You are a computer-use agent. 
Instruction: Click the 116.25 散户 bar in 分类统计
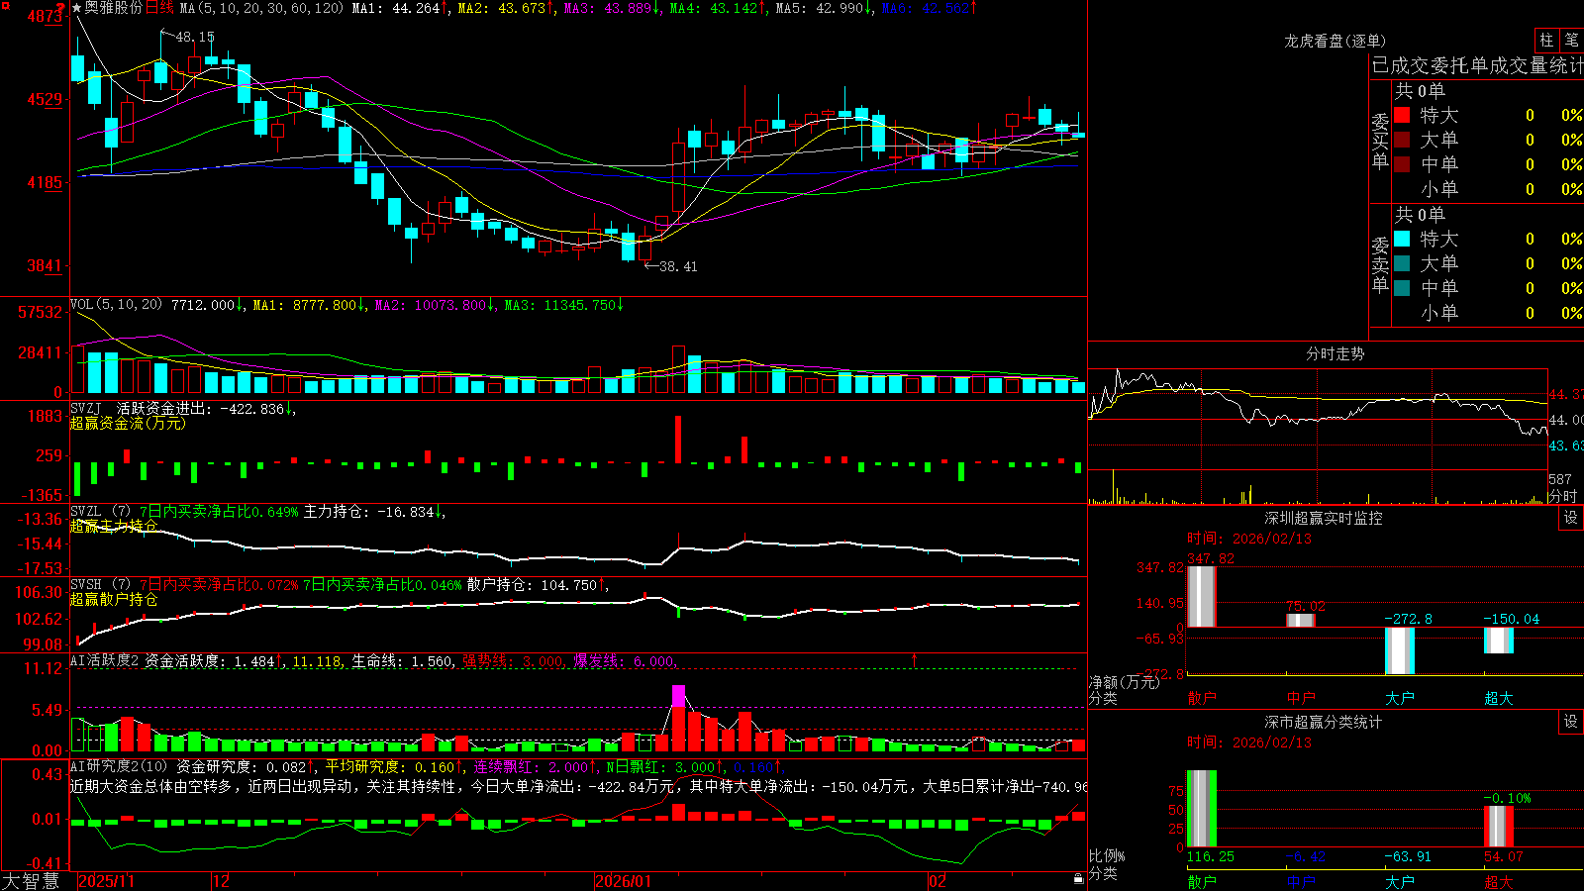coord(1201,809)
